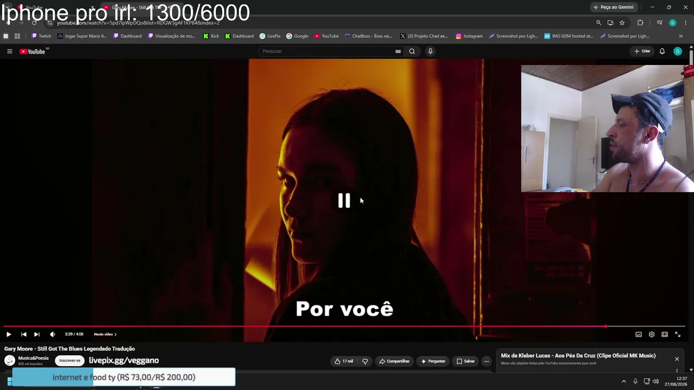Like the video with 17 mil likes
Screen dimensions: 694x390
pos(344,361)
